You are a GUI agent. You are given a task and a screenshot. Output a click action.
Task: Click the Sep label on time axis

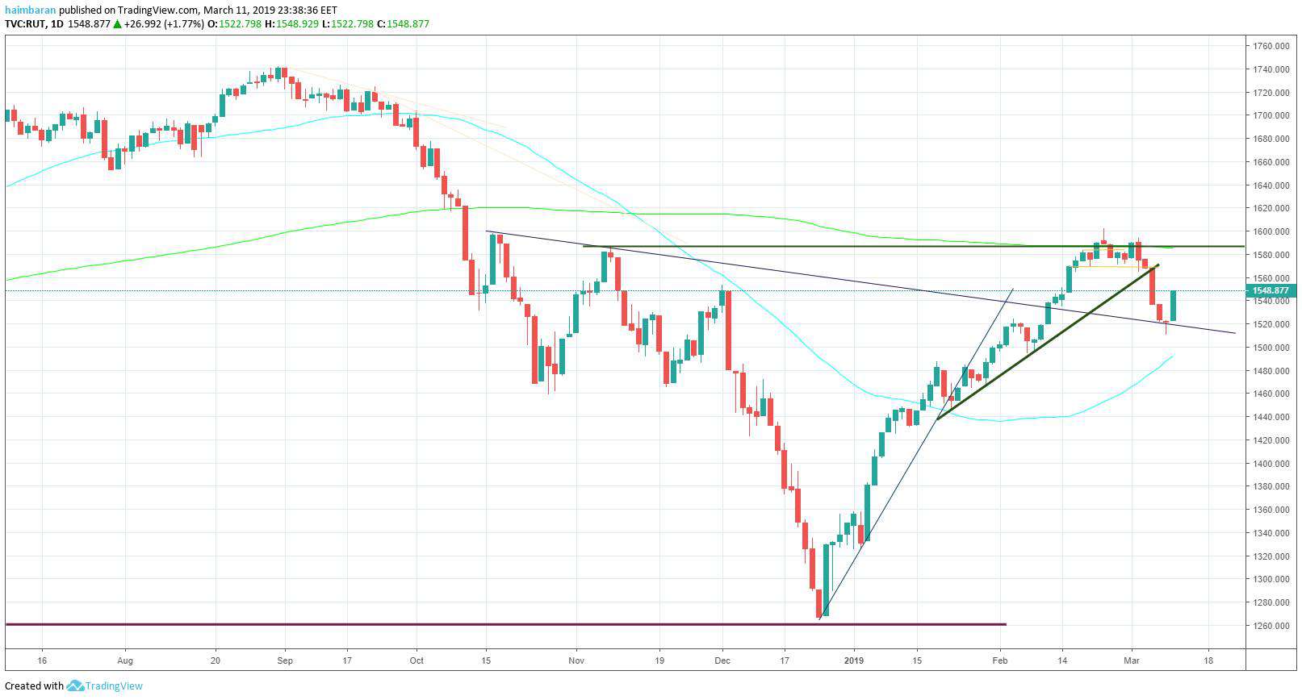coord(284,660)
